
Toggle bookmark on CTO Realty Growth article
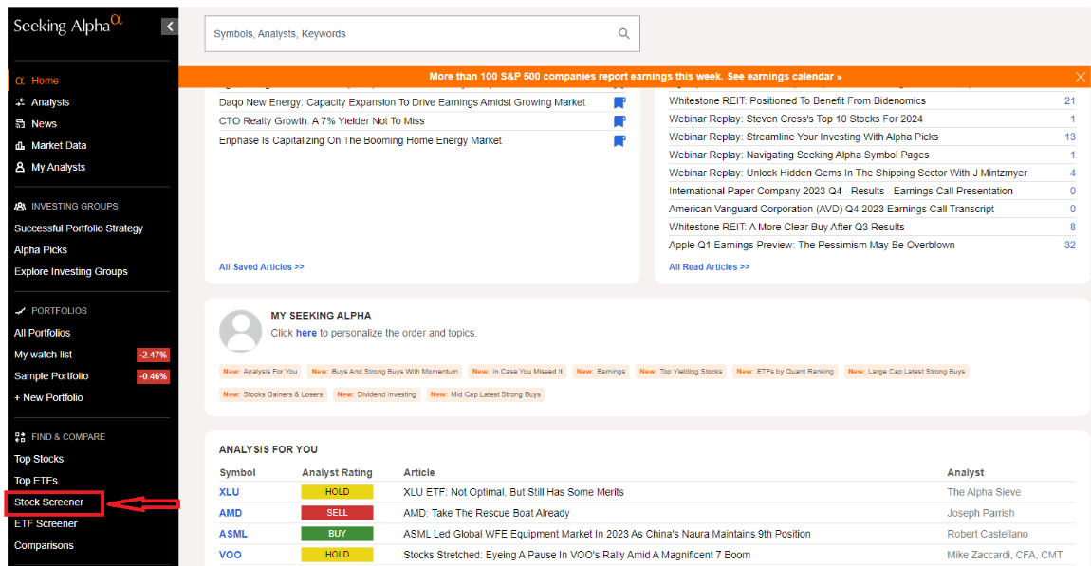(x=619, y=121)
